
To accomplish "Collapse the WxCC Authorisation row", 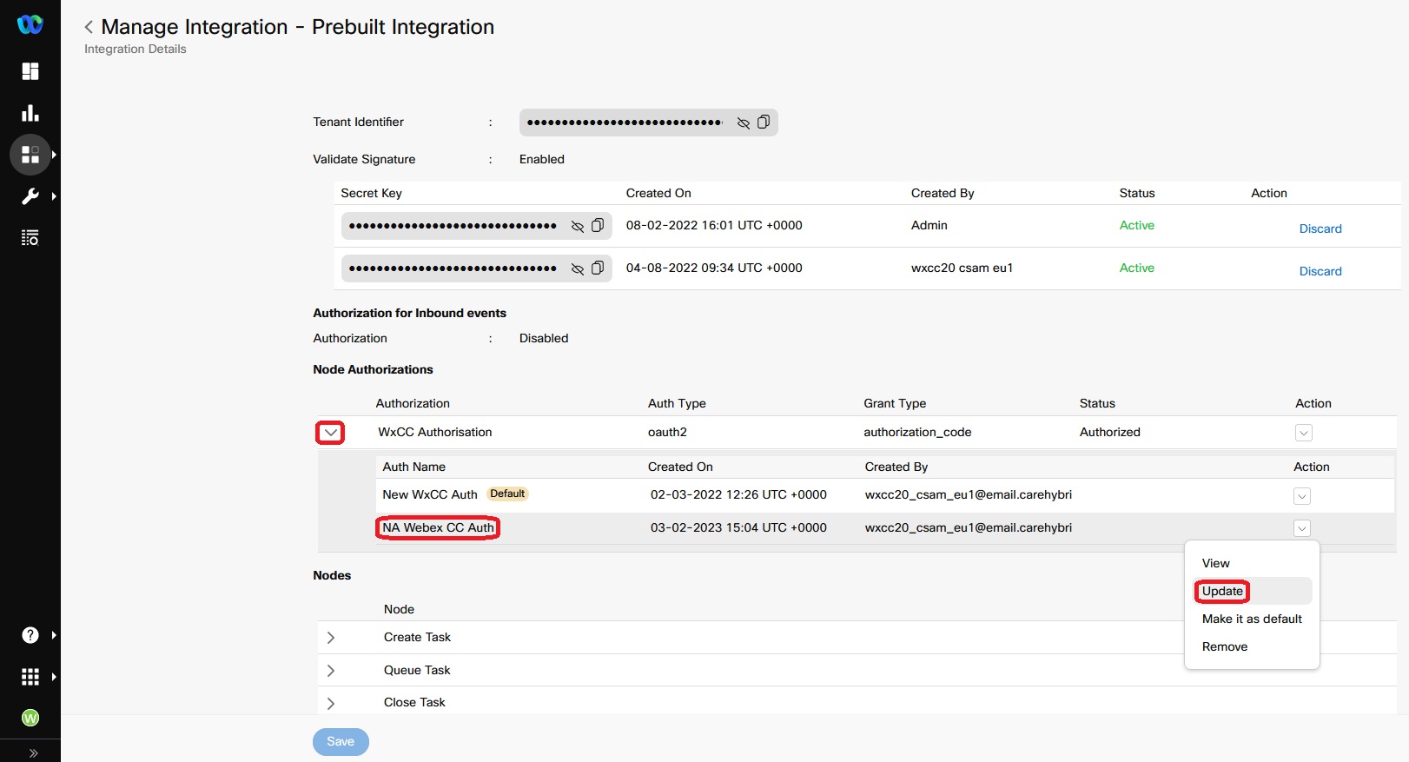I will 330,433.
